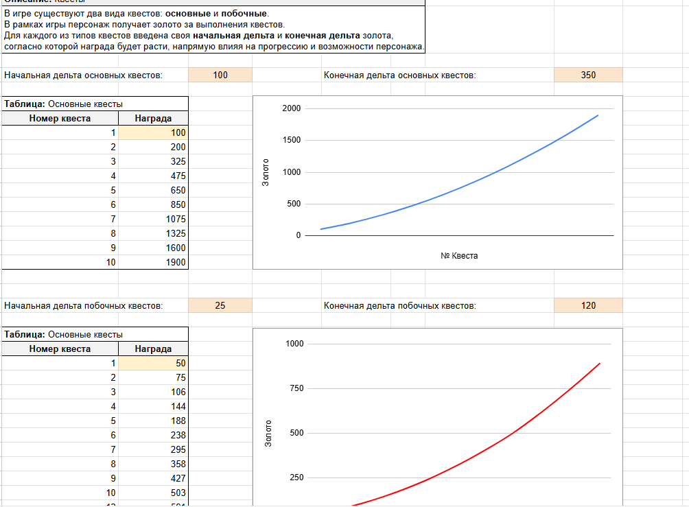The width and height of the screenshot is (689, 507).
Task: Click the 2000 axis label on blue chart
Action: (291, 108)
